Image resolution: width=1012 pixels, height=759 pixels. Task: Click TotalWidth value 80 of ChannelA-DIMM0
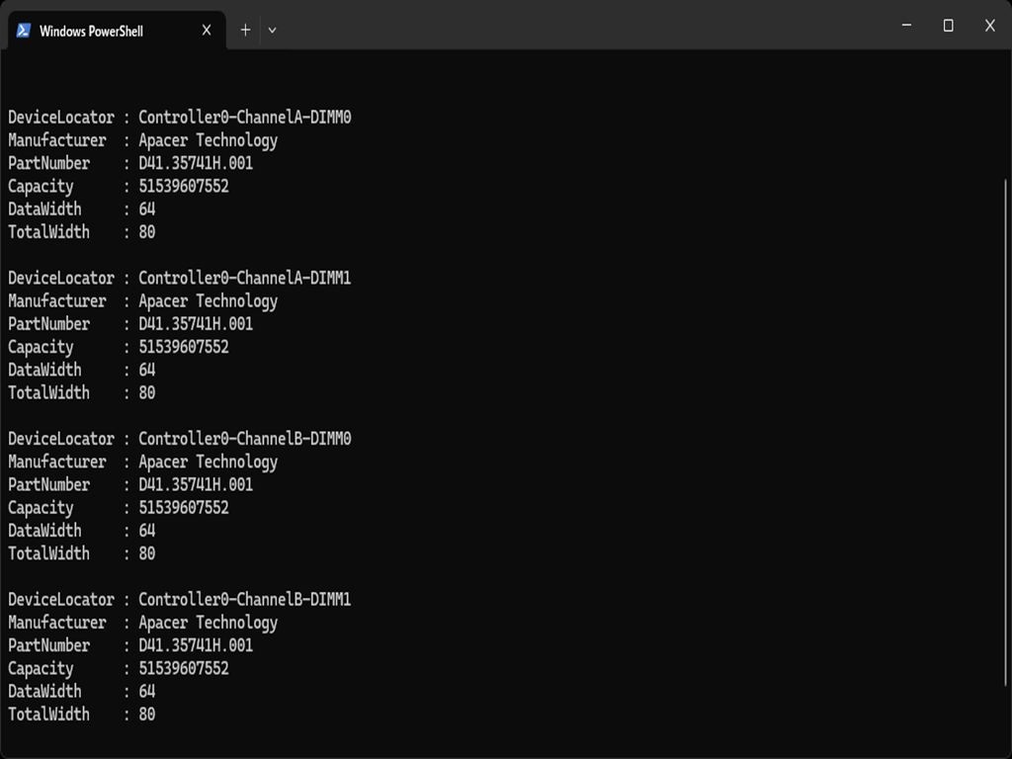[x=147, y=232]
